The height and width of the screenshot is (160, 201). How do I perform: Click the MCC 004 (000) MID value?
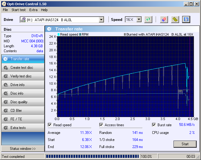32,41
